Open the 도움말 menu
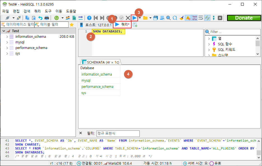The image size is (262, 166). pyautogui.click(x=71, y=11)
